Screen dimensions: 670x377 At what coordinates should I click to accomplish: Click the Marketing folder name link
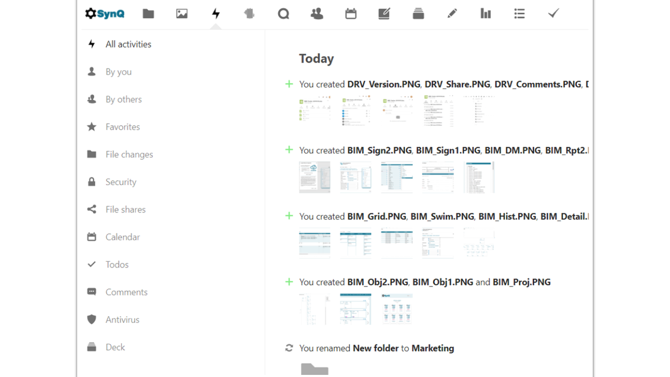click(x=433, y=348)
